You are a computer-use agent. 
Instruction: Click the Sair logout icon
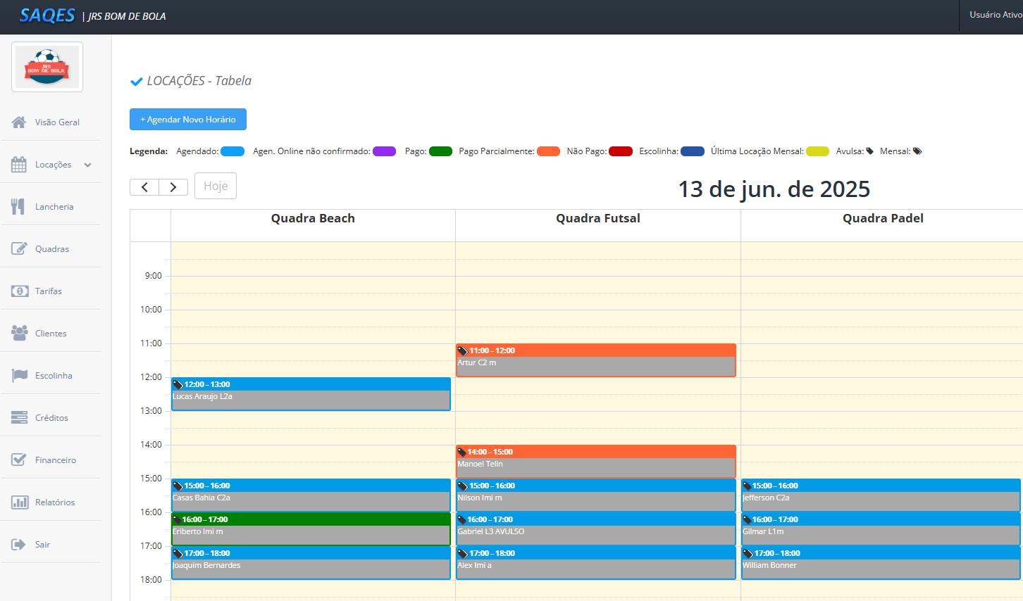pos(19,545)
